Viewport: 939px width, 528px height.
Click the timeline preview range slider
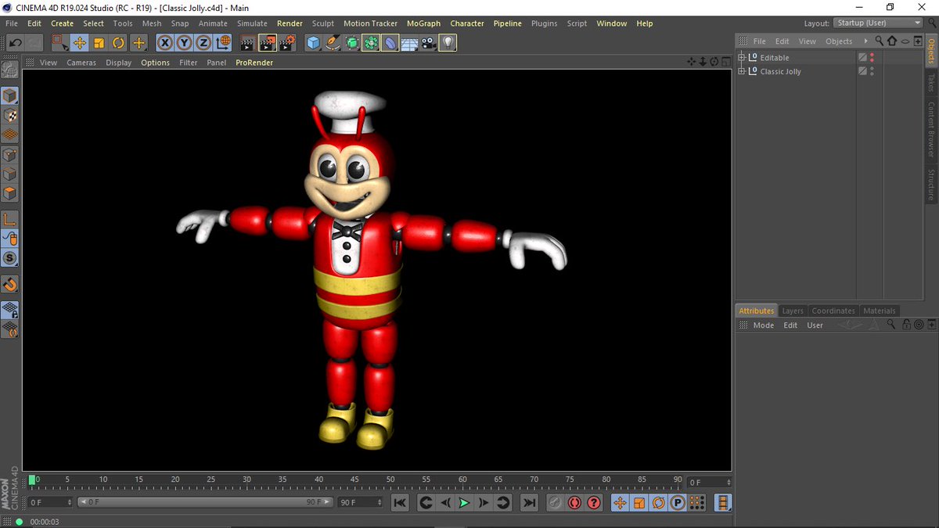(204, 502)
